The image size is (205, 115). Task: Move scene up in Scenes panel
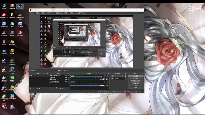[x=37, y=88]
